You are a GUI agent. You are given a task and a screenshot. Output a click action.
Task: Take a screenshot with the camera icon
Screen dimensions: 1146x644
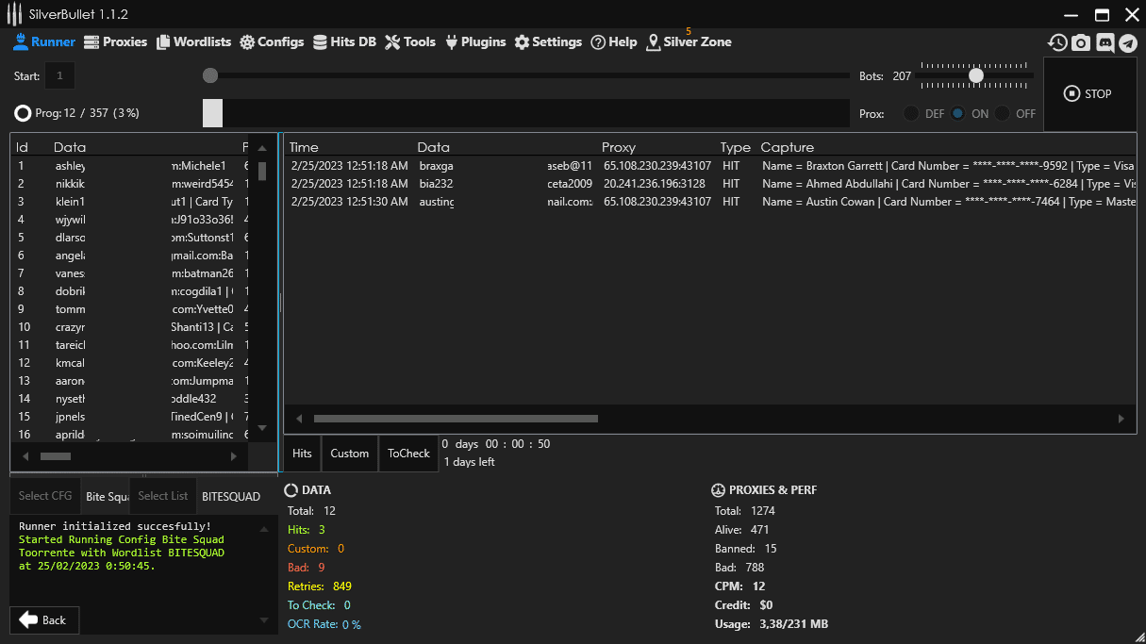[x=1081, y=43]
